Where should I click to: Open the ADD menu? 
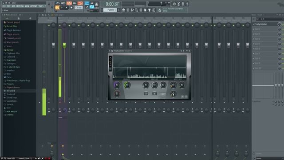[x=13, y=6]
